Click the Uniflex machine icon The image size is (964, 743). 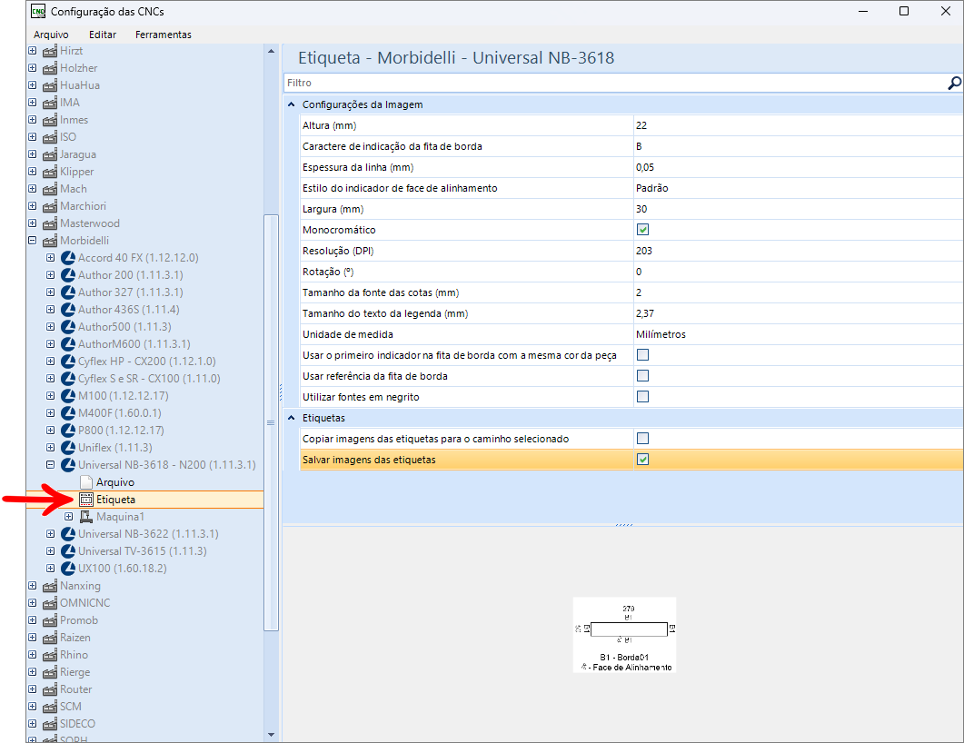67,448
